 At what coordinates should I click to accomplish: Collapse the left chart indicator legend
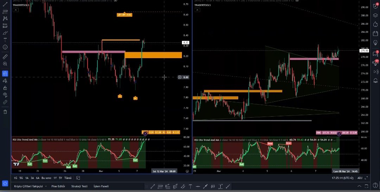point(15,10)
